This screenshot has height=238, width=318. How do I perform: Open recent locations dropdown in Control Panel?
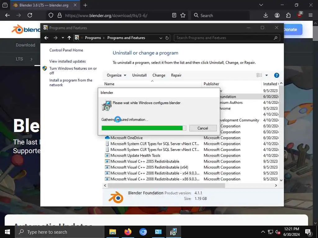click(63, 38)
